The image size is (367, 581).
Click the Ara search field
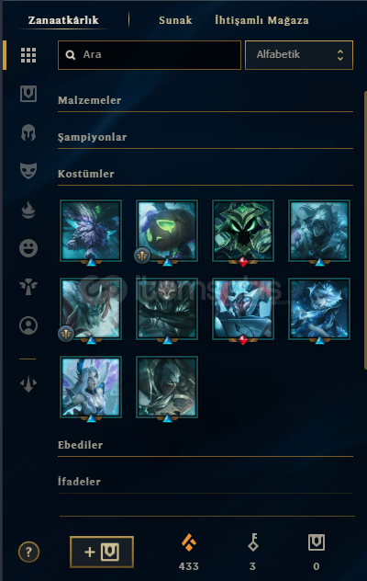(x=150, y=55)
